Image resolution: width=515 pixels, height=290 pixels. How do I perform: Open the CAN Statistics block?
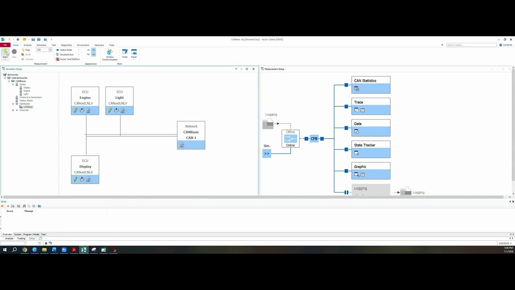[x=371, y=85]
